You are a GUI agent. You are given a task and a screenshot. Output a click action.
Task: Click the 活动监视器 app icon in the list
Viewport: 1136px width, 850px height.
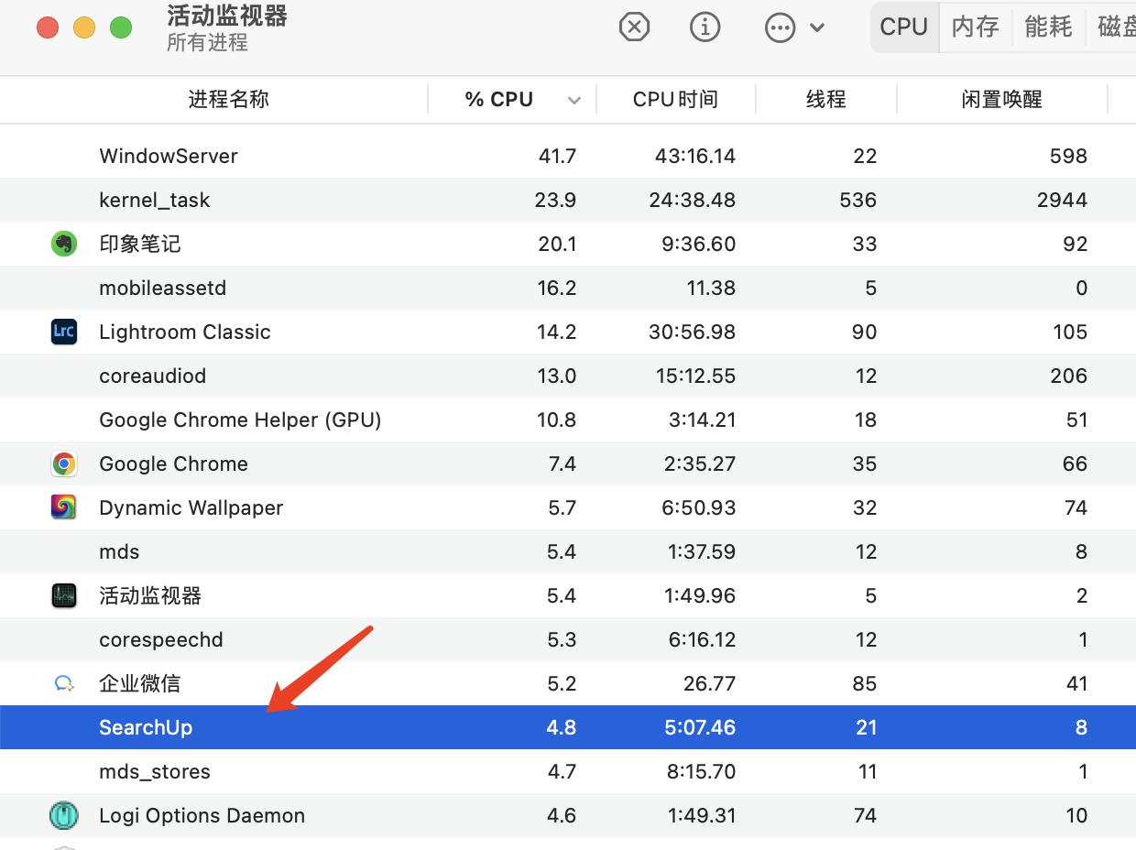click(x=63, y=595)
